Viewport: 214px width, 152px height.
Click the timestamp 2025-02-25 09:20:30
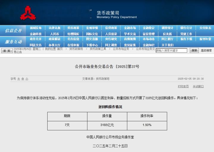[x=191, y=79]
